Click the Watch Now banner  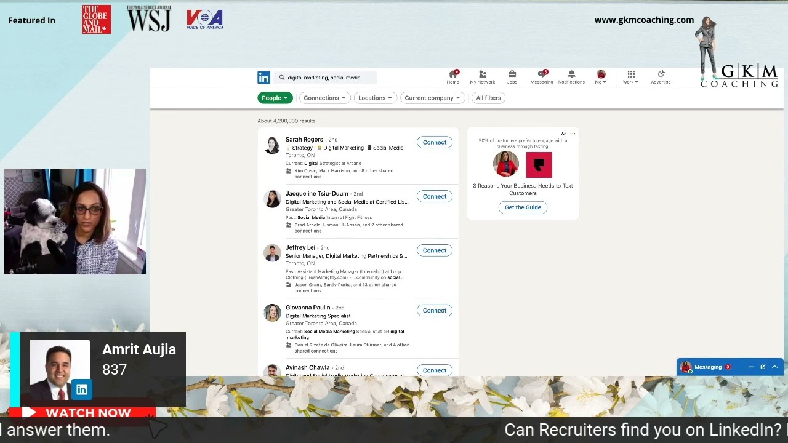(82, 413)
